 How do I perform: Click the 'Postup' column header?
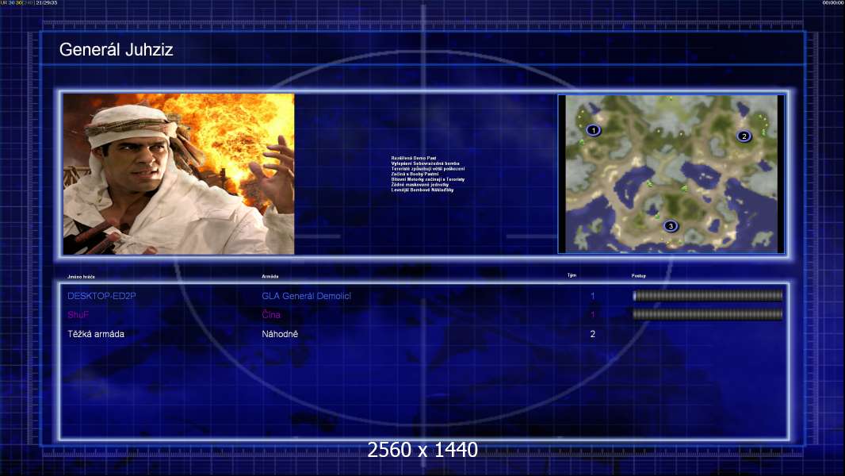click(639, 275)
